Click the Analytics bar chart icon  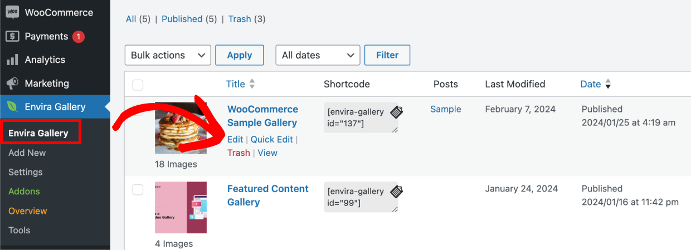pyautogui.click(x=12, y=60)
